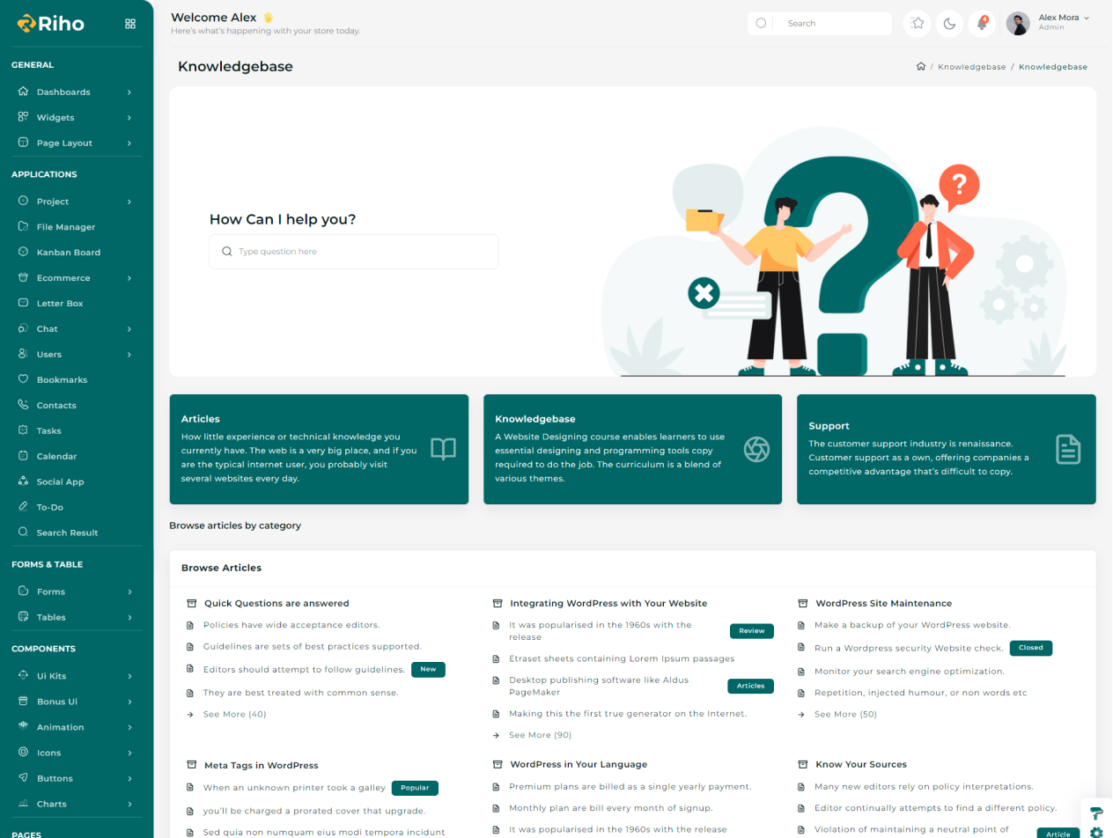Click the Popular badge under Meta Tags
Screen dimensions: 1113x838
[414, 788]
